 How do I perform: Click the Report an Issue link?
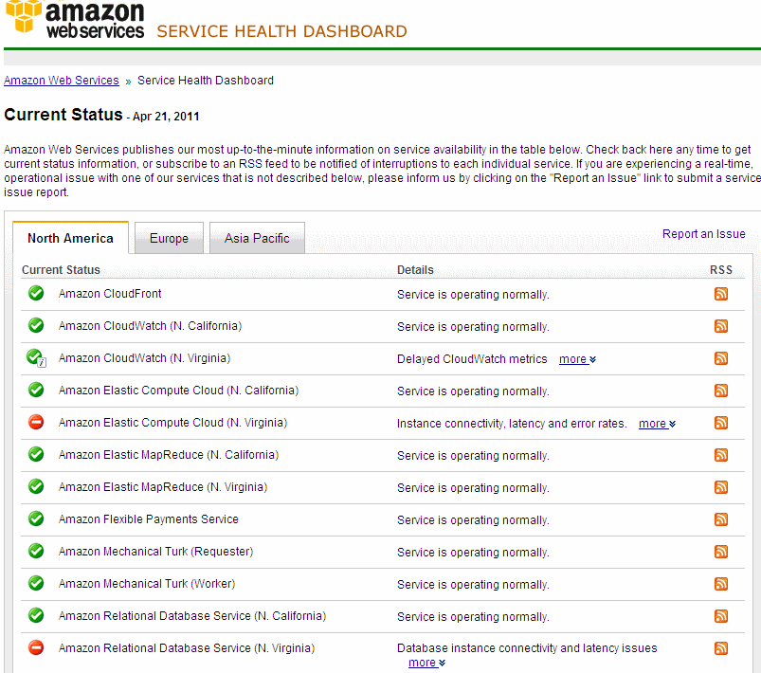pos(703,234)
